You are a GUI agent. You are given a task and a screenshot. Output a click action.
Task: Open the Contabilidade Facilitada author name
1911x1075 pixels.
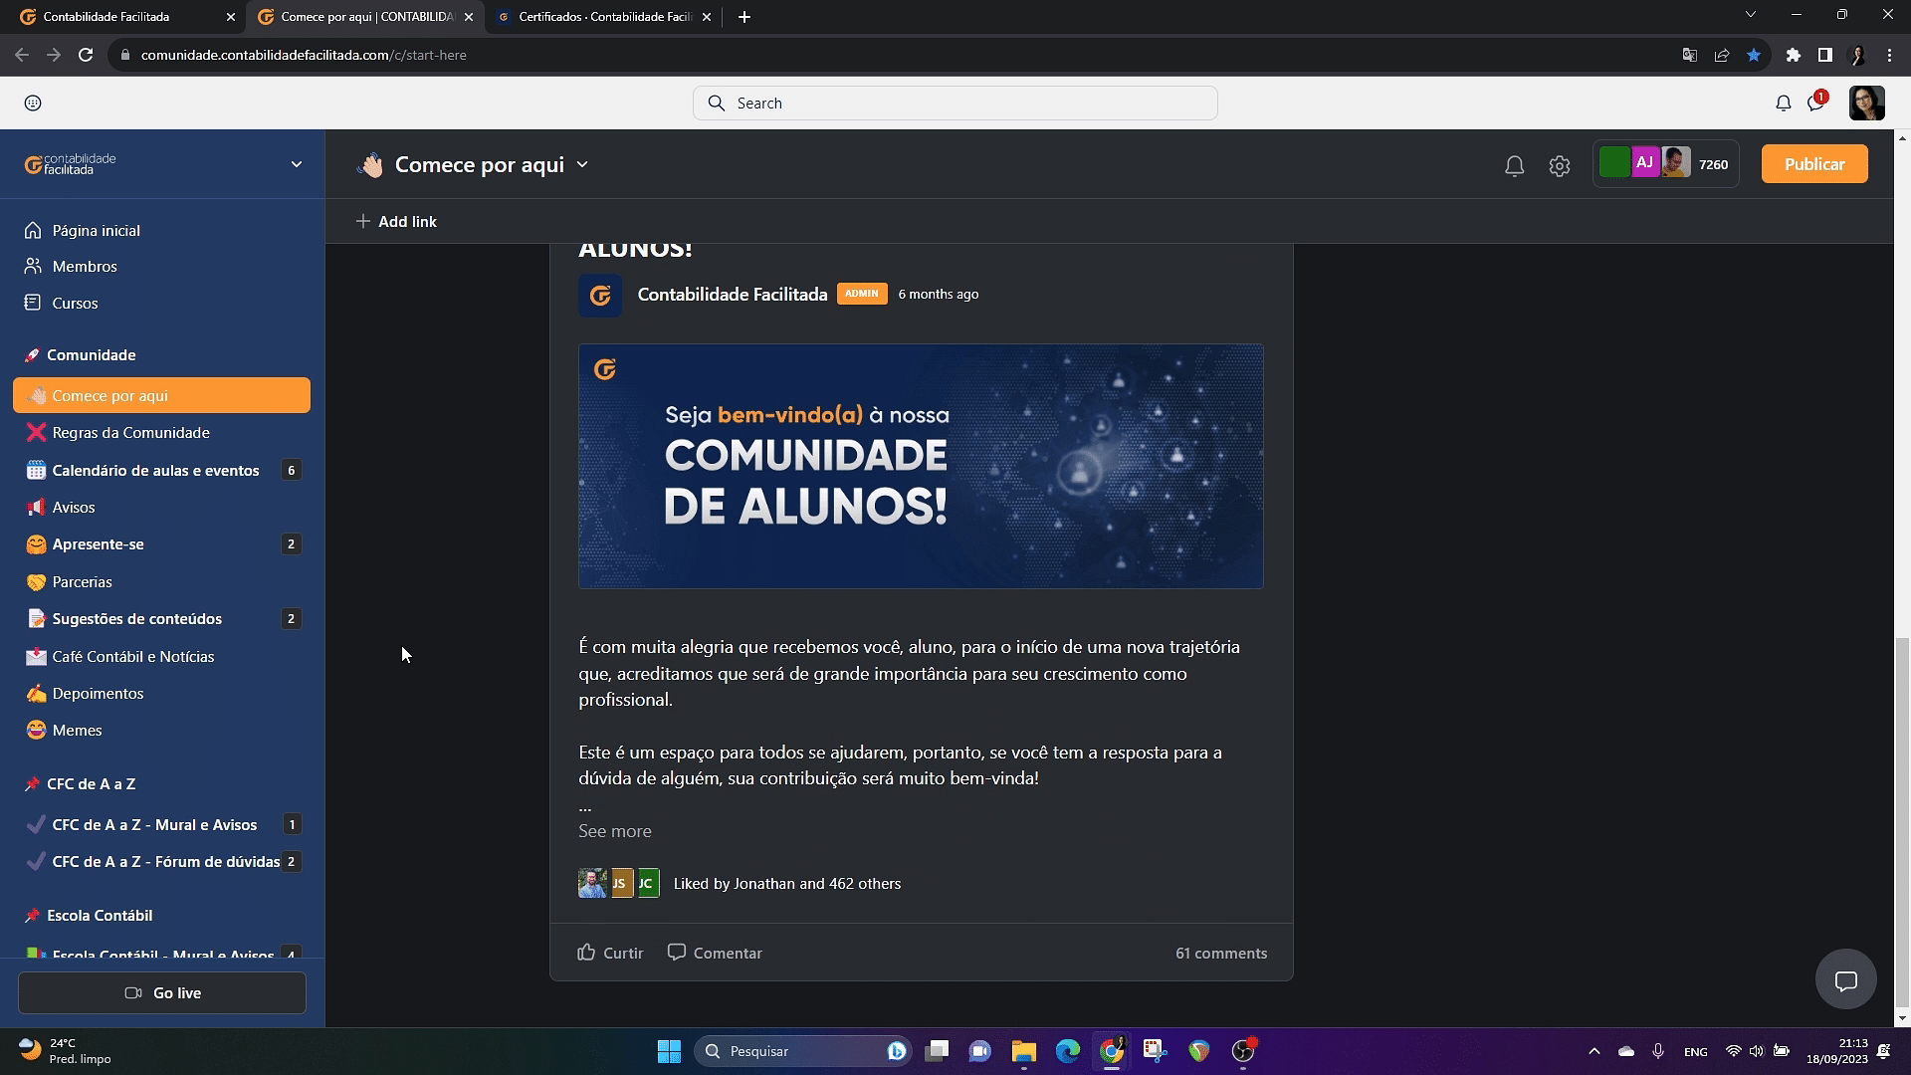732,294
